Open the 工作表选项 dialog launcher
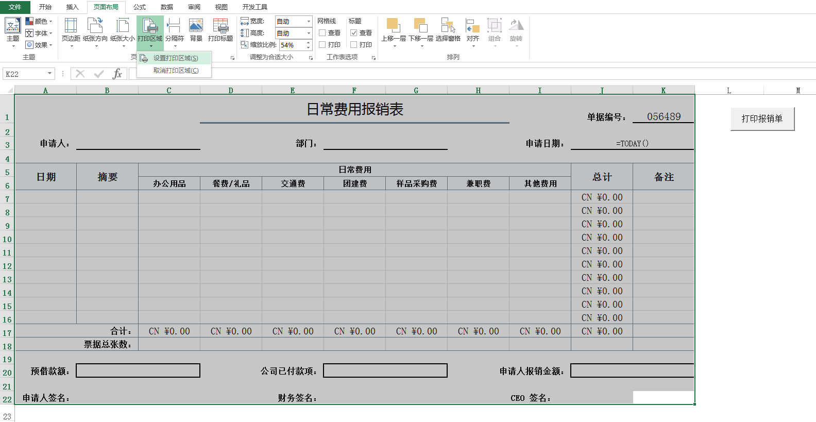Viewport: 816px width, 422px height. pos(373,58)
